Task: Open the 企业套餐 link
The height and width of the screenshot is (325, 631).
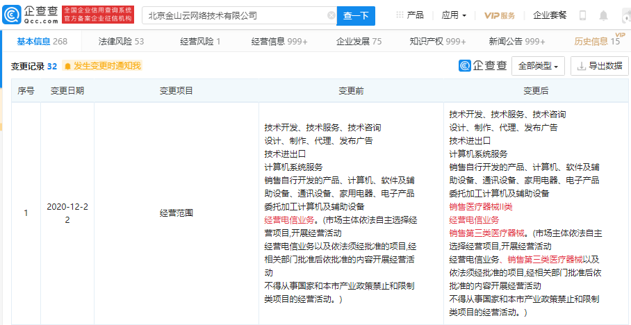Action: (550, 15)
